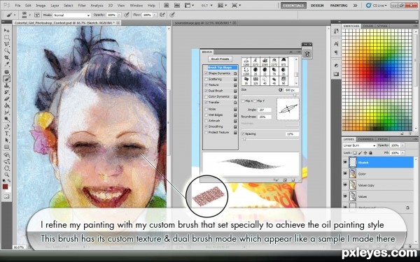Click the Brush Presets button
Image resolution: width=420 pixels, height=262 pixels.
tap(220, 59)
